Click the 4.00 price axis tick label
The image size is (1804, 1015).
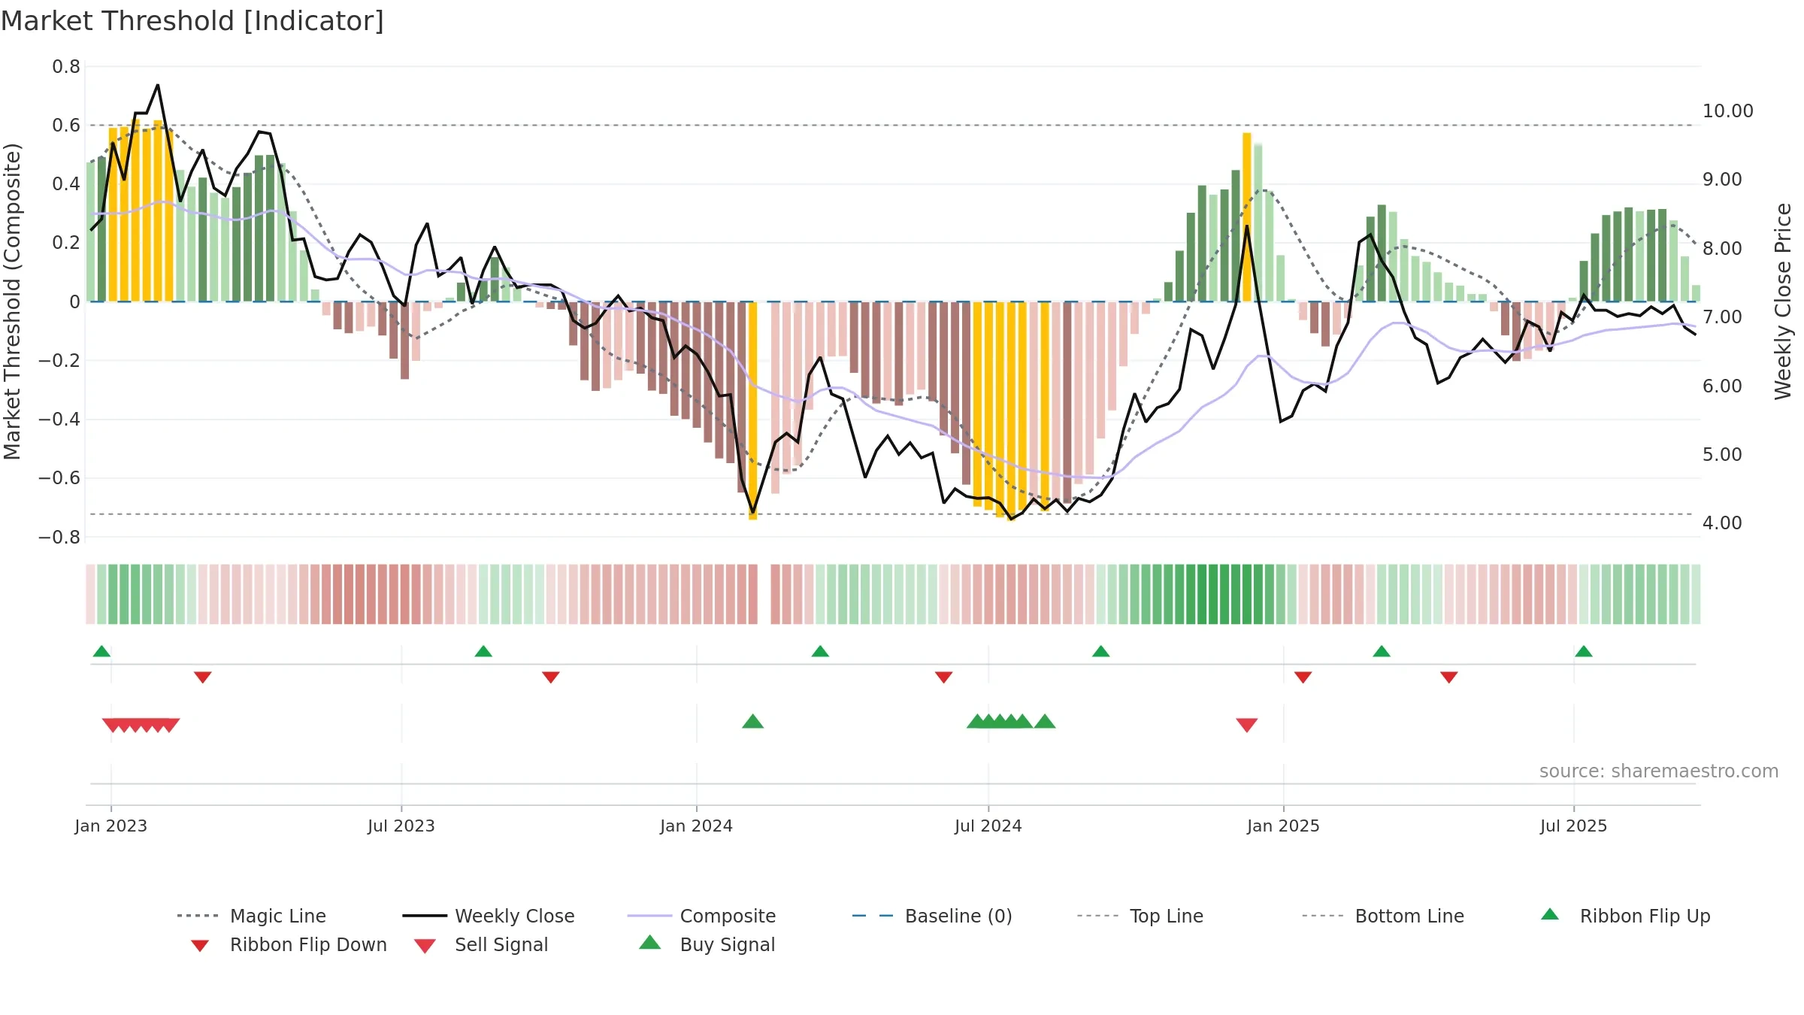point(1722,523)
